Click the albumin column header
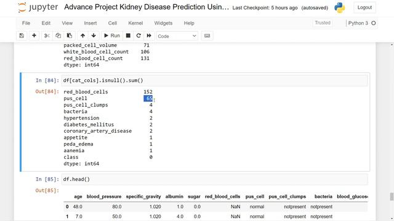The height and width of the screenshot is (221, 394). (x=174, y=196)
